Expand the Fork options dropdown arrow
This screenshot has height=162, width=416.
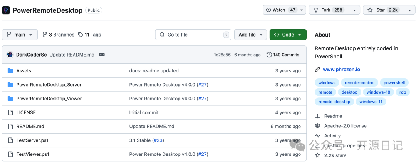pos(354,10)
